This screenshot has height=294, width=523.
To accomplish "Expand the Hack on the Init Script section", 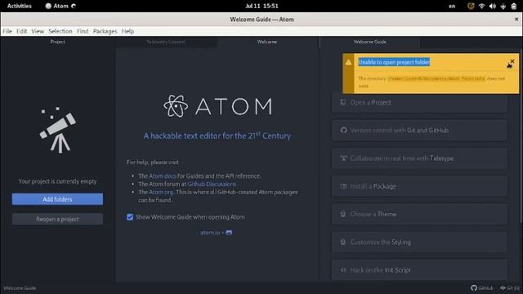I will click(419, 270).
